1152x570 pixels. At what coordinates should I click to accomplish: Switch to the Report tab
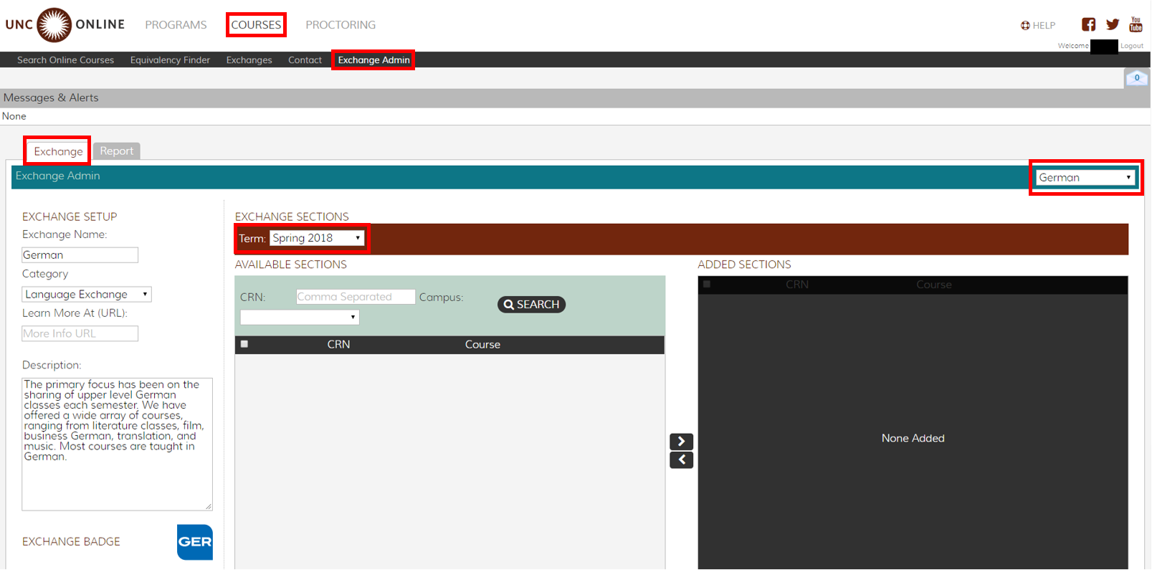(x=116, y=151)
